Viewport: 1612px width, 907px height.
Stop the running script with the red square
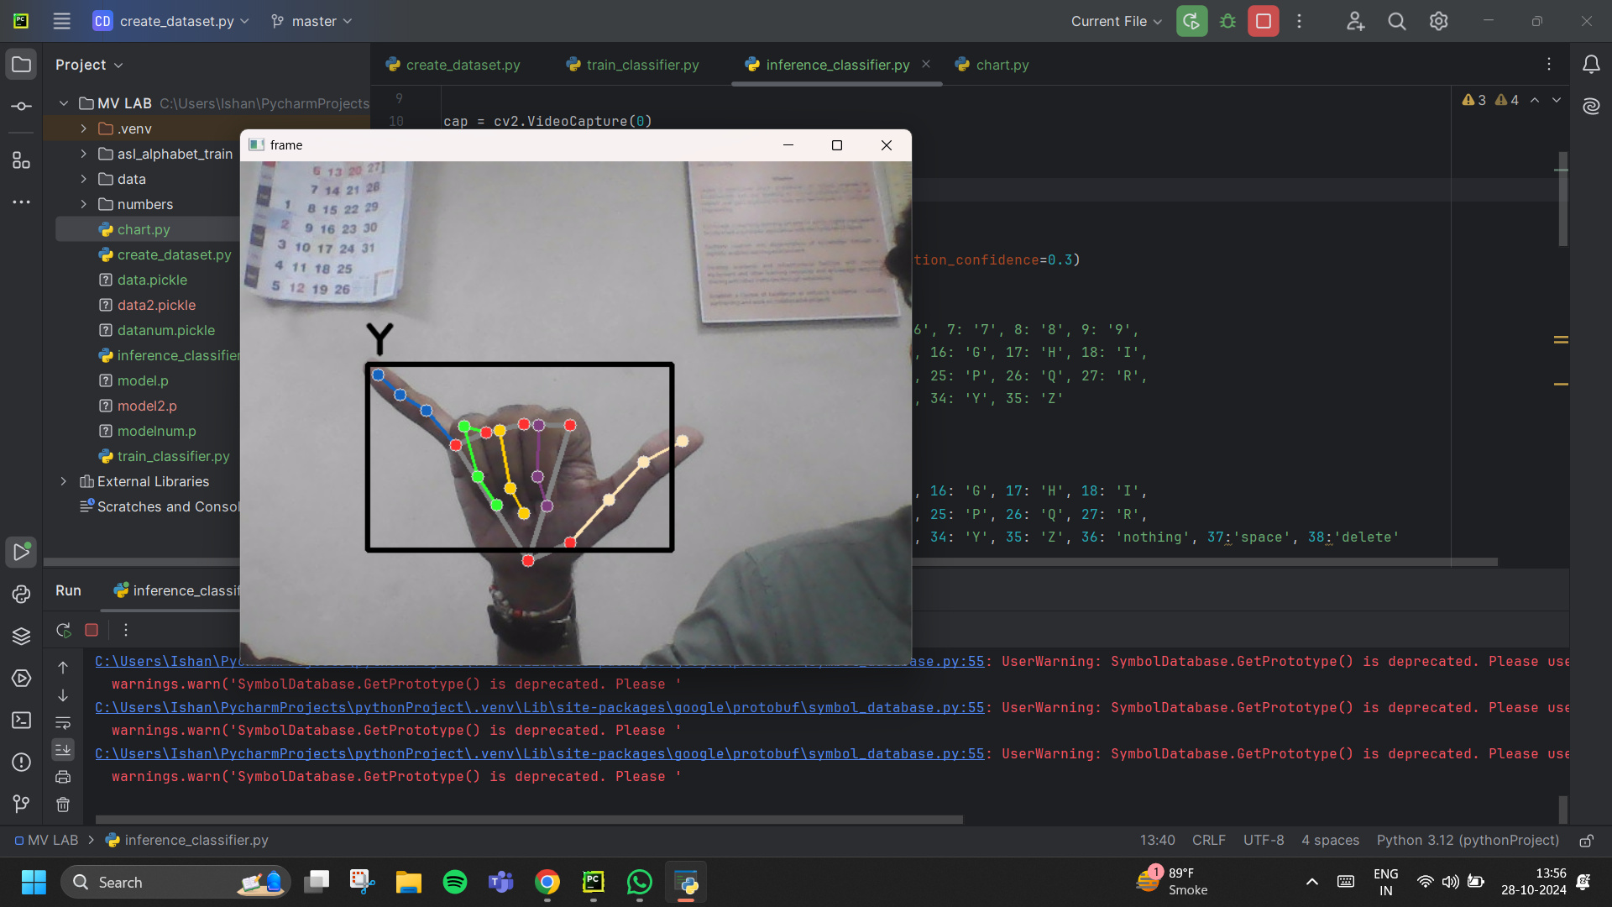pos(1263,21)
